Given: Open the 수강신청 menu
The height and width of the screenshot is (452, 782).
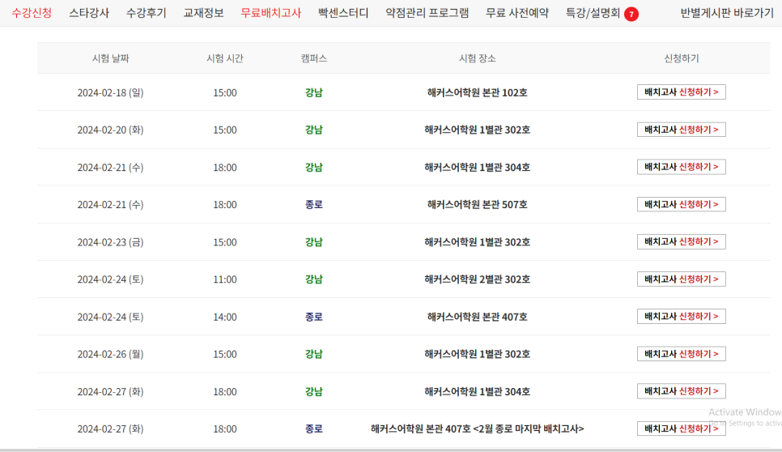Looking at the screenshot, I should point(32,13).
